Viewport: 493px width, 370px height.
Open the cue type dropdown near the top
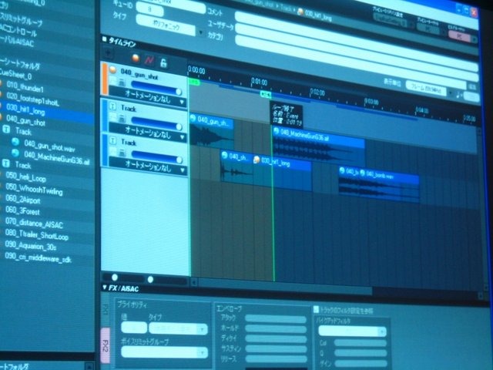click(170, 27)
